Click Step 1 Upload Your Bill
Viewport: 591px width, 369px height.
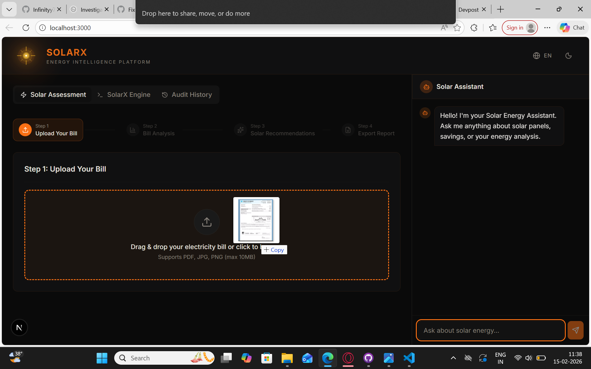48,130
